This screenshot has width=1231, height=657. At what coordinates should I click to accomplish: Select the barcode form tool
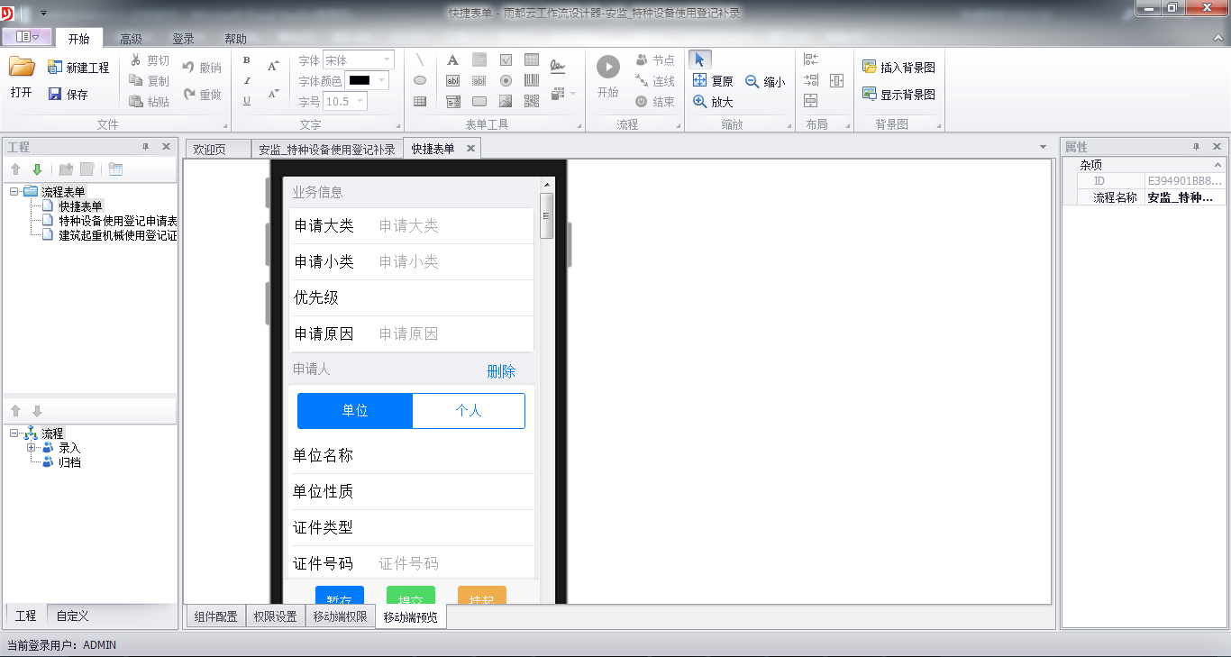tap(532, 80)
